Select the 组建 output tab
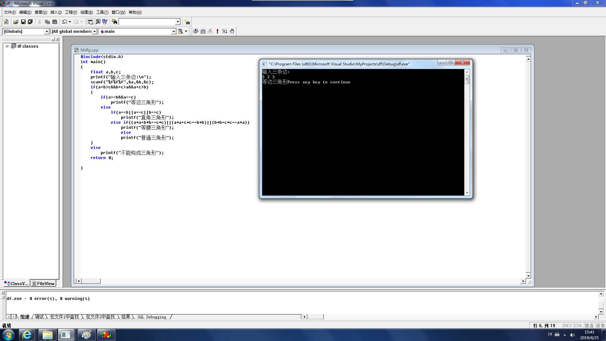Screen dimensions: 606x341 pyautogui.click(x=25, y=317)
